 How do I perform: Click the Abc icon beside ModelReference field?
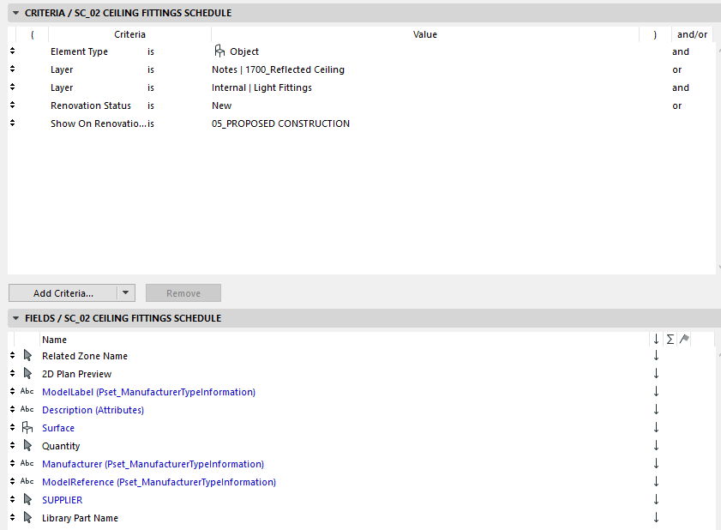tap(27, 481)
